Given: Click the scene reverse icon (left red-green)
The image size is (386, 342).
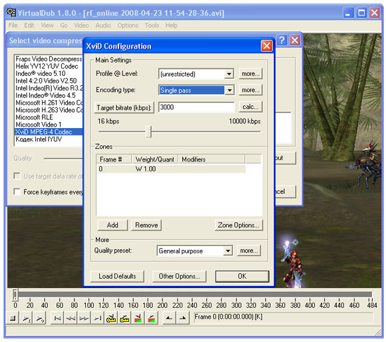Looking at the screenshot, I should (x=138, y=318).
